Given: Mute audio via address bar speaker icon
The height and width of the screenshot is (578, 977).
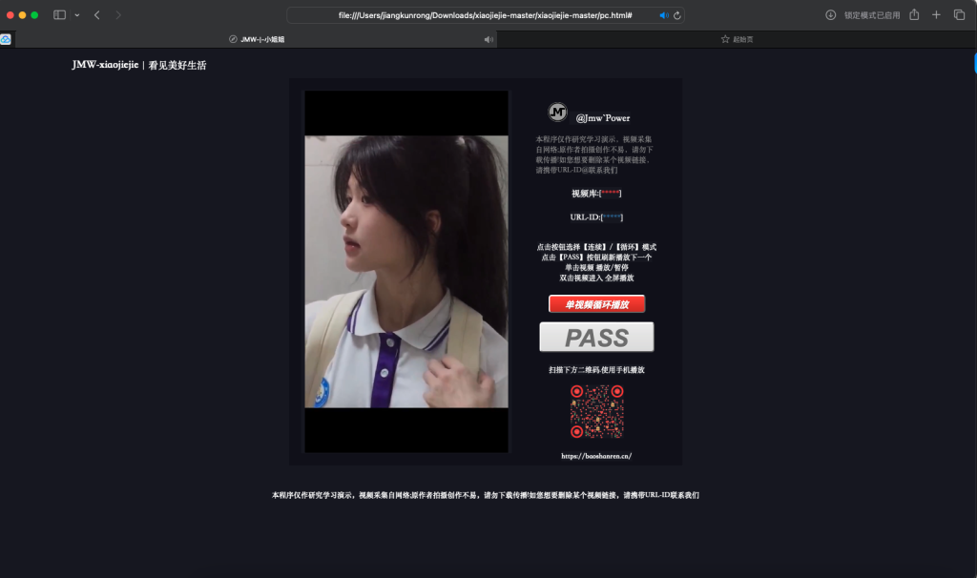Looking at the screenshot, I should tap(664, 15).
